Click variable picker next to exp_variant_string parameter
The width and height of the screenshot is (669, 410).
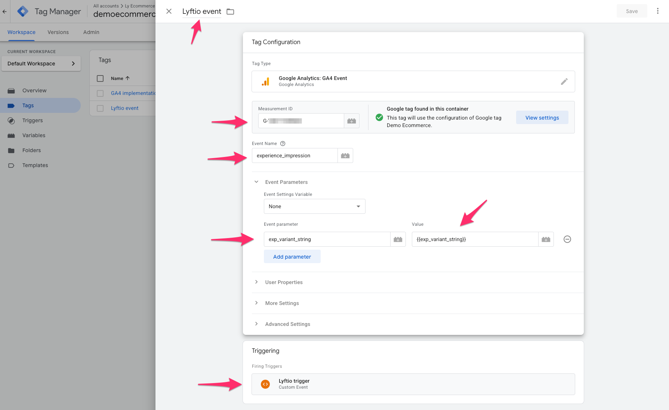pos(398,239)
